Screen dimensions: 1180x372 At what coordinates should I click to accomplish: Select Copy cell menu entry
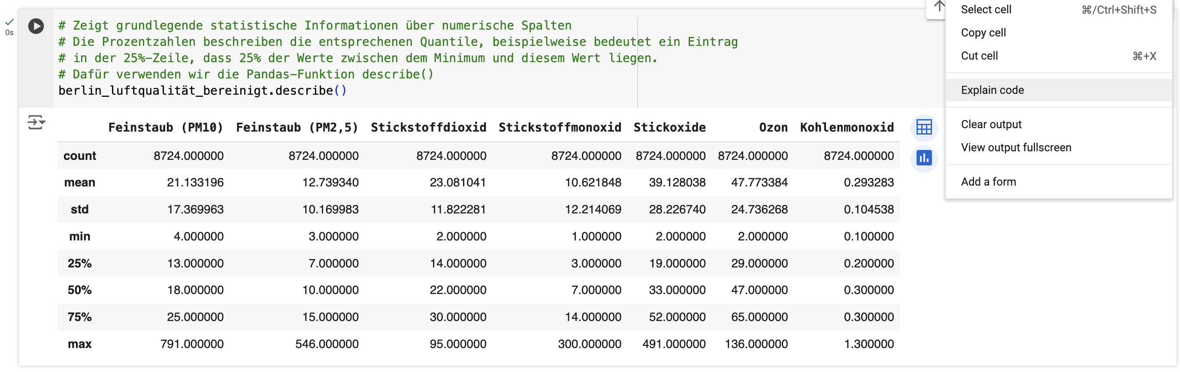[x=983, y=33]
